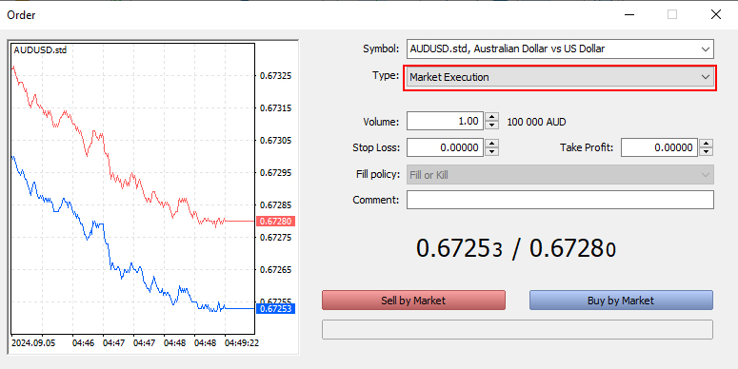The width and height of the screenshot is (738, 369).
Task: Decrease Stop Loss with the down arrow
Action: pos(492,151)
